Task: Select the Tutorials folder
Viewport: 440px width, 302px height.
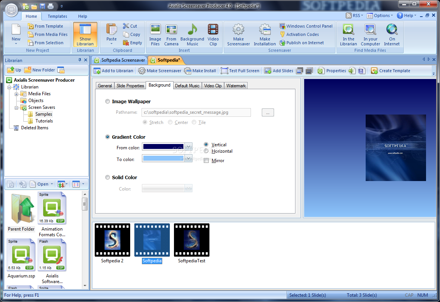Action: click(44, 121)
